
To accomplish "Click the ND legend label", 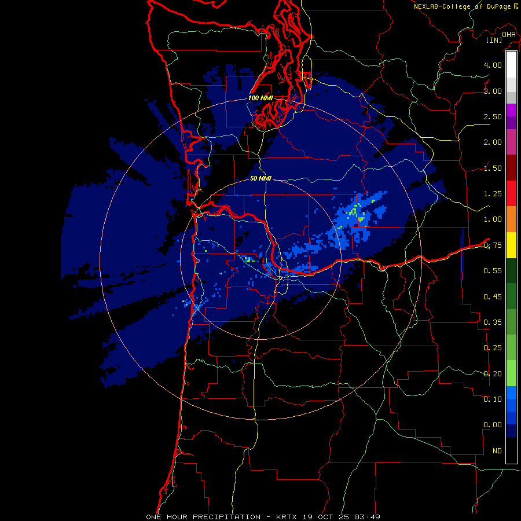I will (497, 451).
